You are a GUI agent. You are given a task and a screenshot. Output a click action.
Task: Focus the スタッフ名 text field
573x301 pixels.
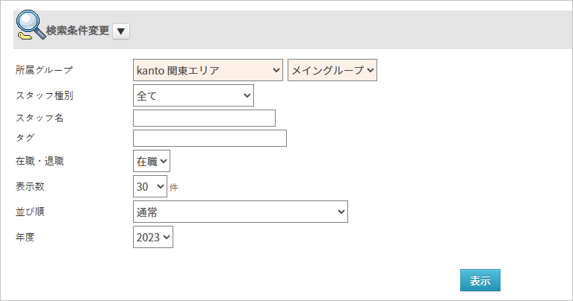click(x=204, y=118)
